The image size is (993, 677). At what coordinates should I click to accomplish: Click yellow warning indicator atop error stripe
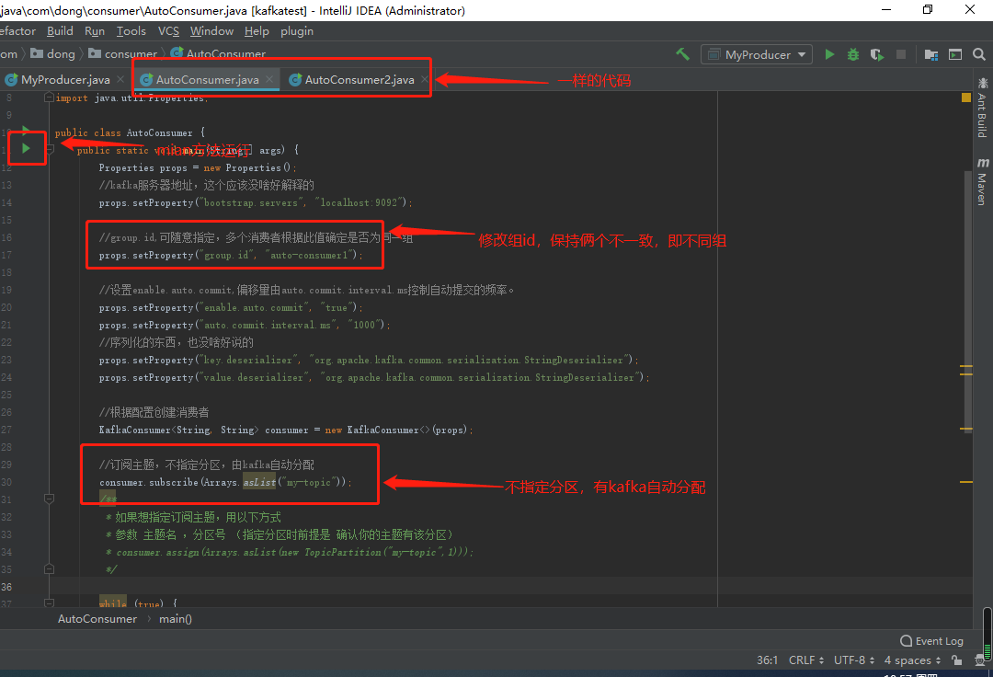tap(965, 98)
